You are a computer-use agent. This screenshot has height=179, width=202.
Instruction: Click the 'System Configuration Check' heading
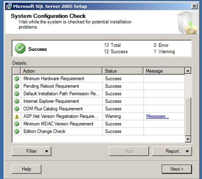[48, 16]
